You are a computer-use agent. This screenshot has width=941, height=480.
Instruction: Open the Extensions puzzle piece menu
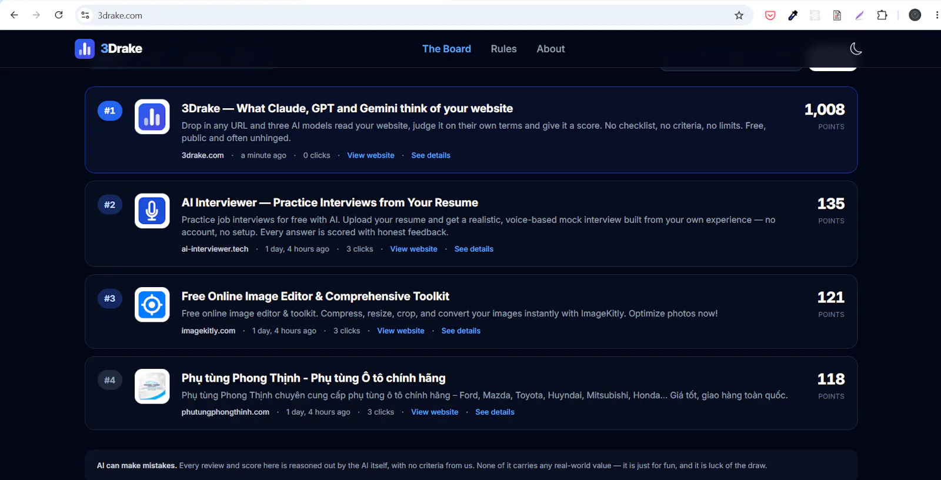tap(882, 15)
